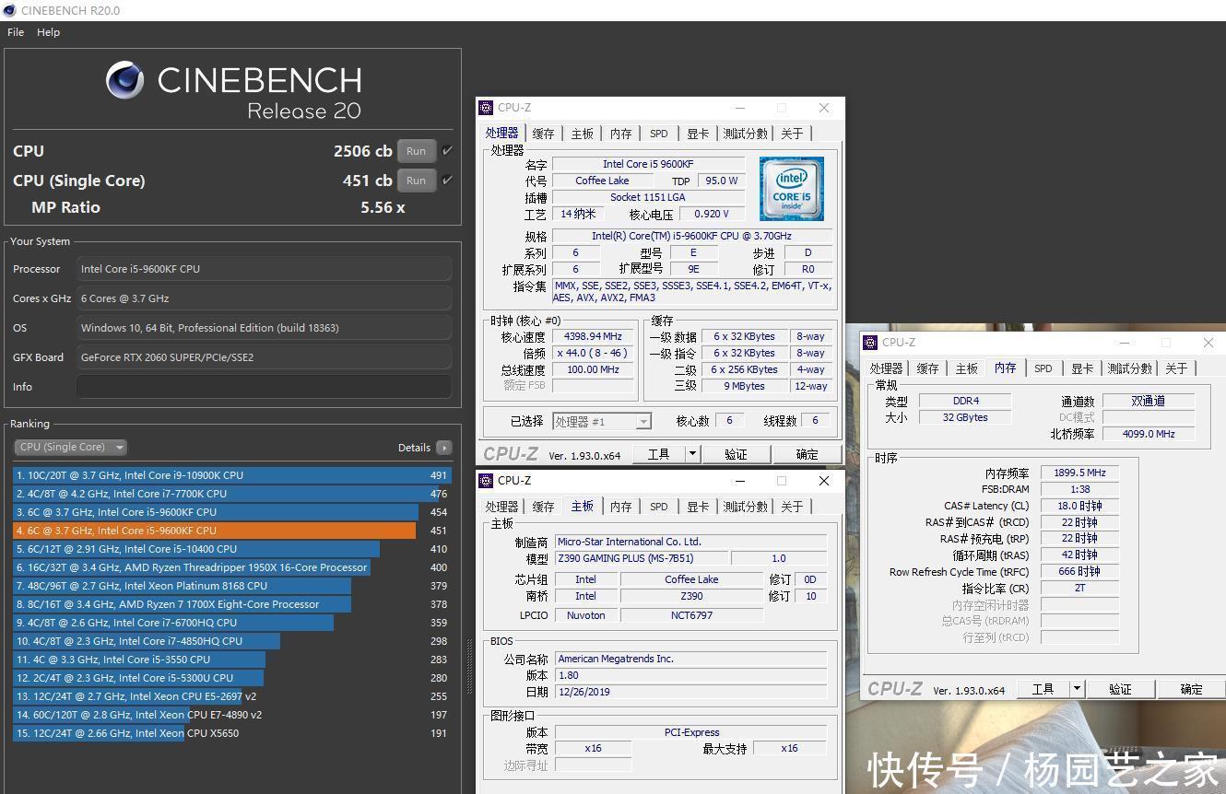Switch to 显卡 tab in processor CPU-Z window
The width and height of the screenshot is (1226, 794).
point(698,134)
